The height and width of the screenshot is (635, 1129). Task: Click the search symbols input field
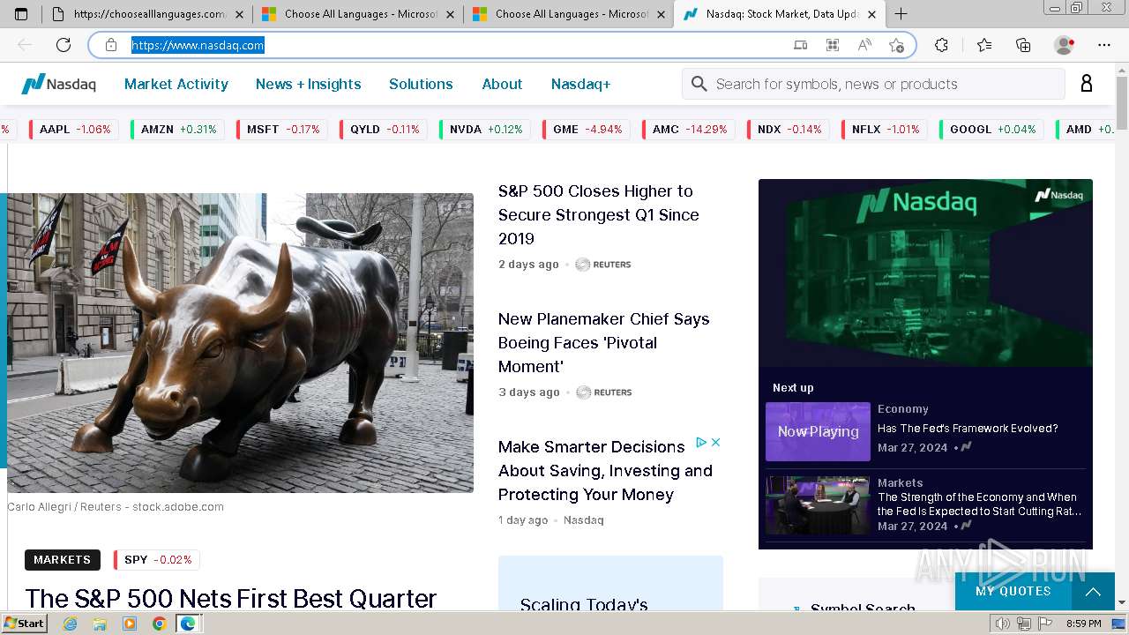tap(873, 84)
